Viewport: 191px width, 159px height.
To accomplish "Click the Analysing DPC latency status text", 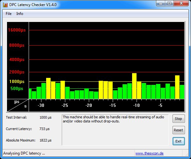I will (24, 153).
